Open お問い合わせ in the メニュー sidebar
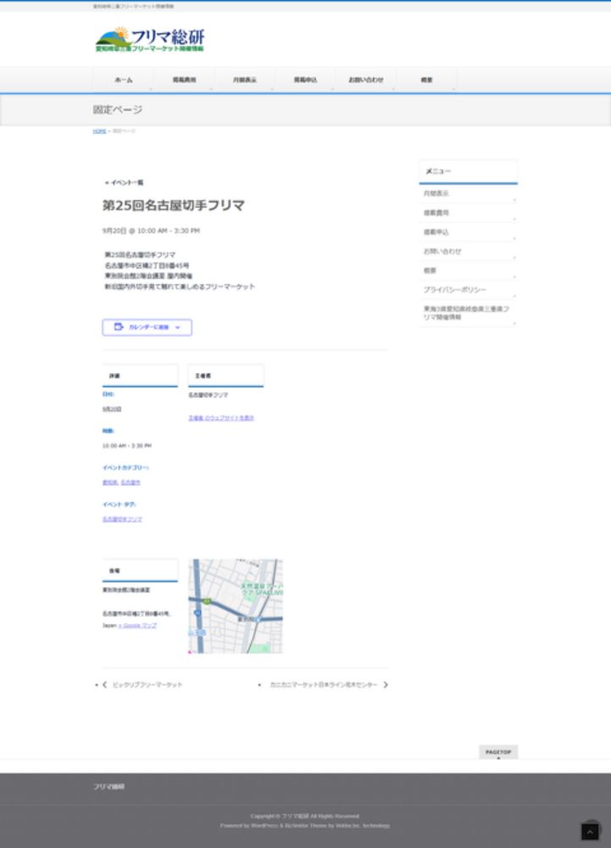This screenshot has width=611, height=848. pos(468,252)
